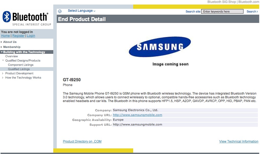Expand the Membership menu section
Image resolution: width=260 pixels, height=154 pixels.
point(12,47)
